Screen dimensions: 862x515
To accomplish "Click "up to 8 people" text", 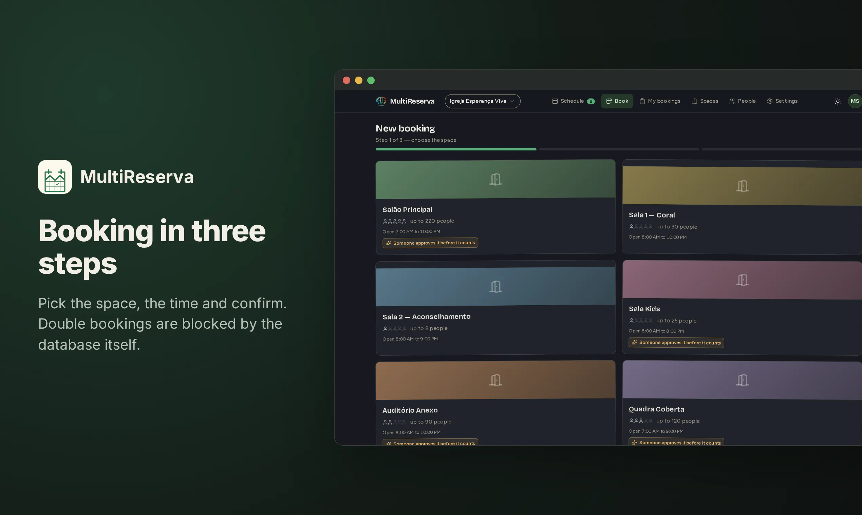I will 429,328.
